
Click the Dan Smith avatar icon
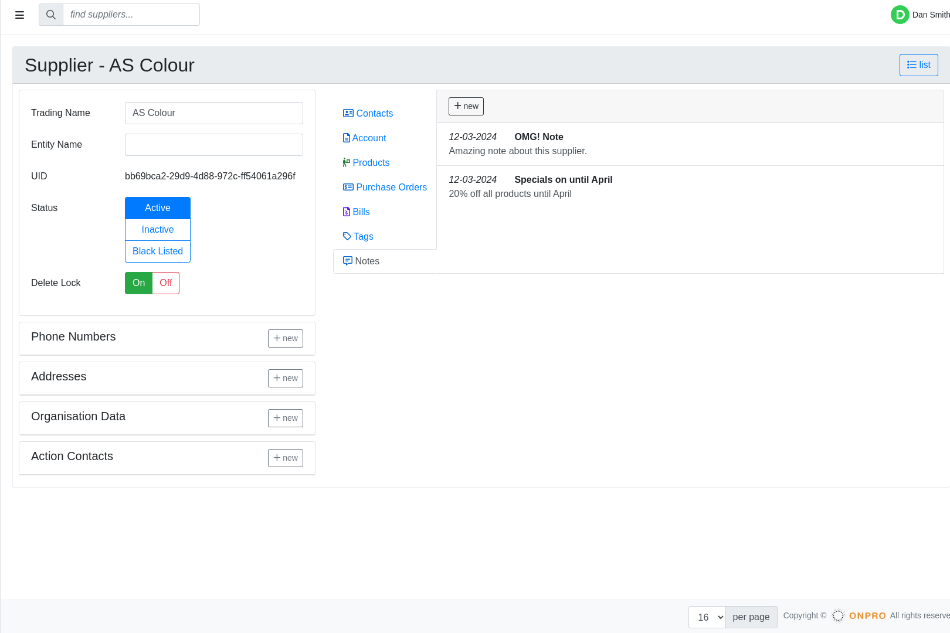(900, 15)
